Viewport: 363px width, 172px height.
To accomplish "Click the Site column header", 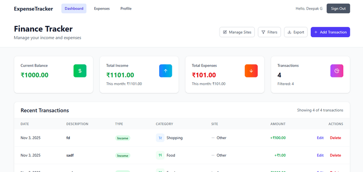I will pyautogui.click(x=215, y=124).
